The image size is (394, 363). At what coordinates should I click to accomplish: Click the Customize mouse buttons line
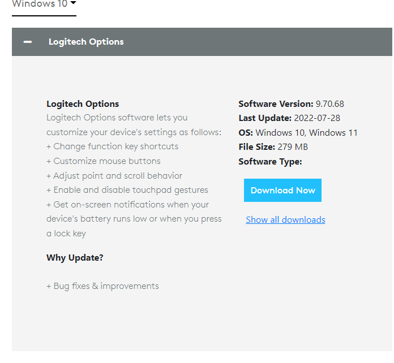[x=103, y=161]
